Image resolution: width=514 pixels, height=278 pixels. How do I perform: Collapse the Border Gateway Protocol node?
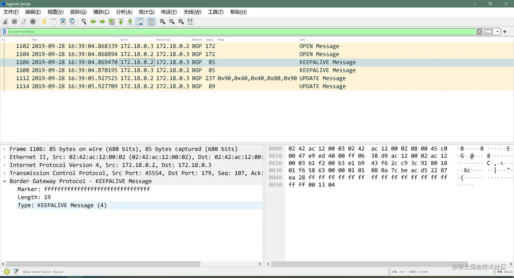(4, 181)
